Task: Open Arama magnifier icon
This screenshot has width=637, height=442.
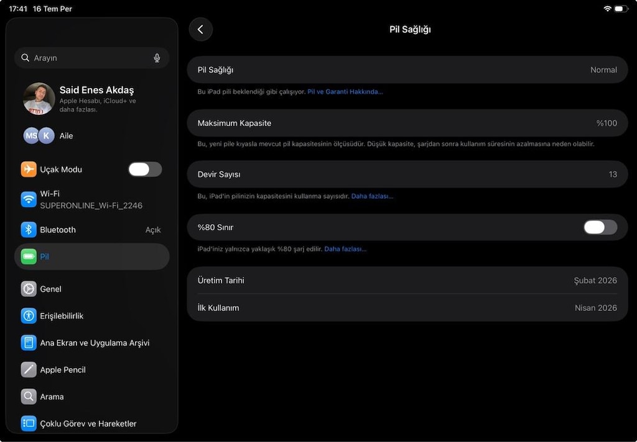Action: click(29, 396)
